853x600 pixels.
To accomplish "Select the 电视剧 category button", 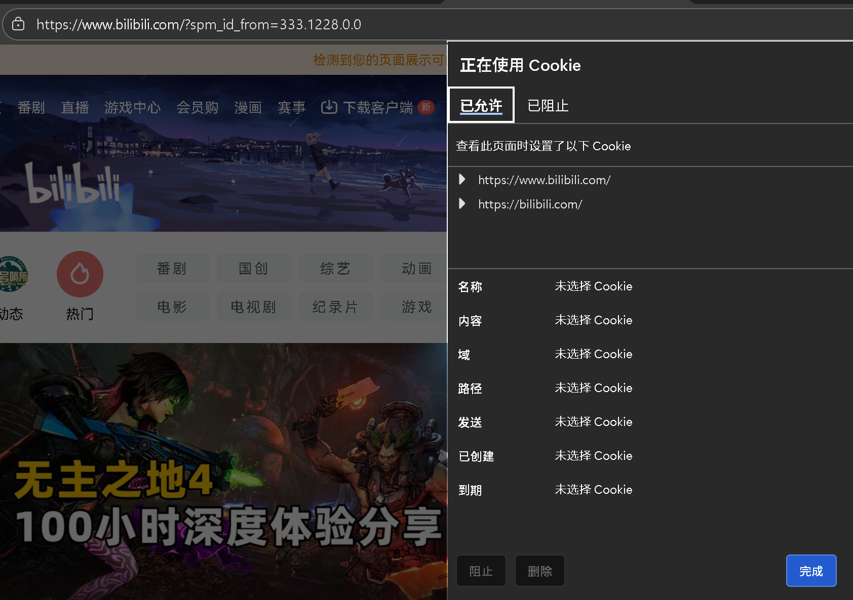I will (254, 307).
